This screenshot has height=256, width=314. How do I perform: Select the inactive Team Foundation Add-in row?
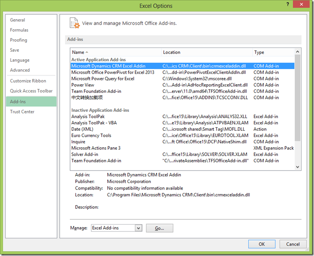pyautogui.click(x=183, y=161)
